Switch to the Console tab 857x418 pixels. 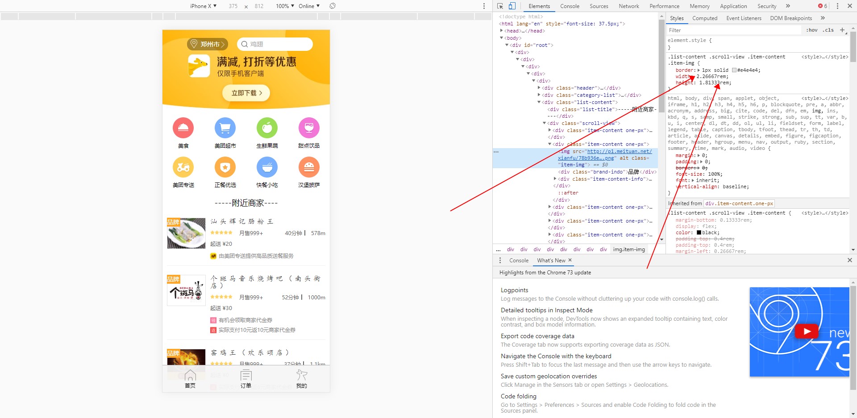click(x=570, y=6)
